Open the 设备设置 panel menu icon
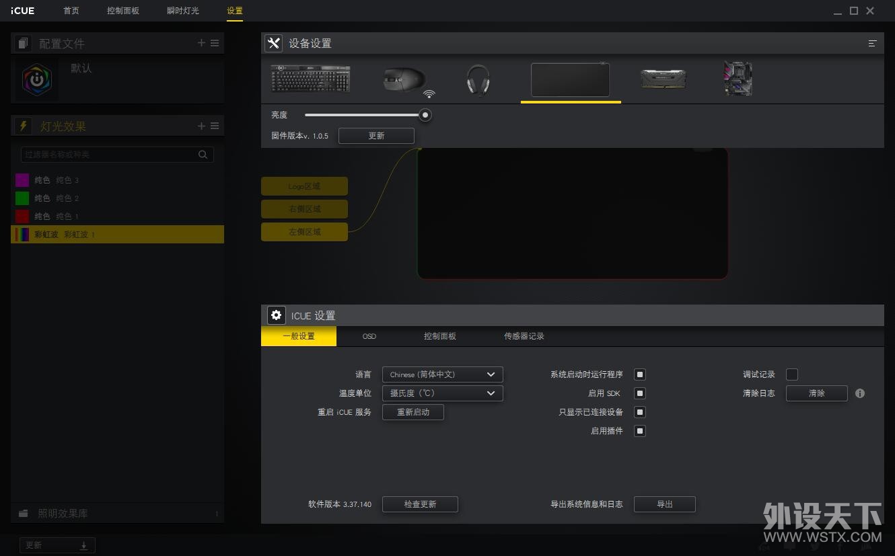Image resolution: width=895 pixels, height=556 pixels. 872,43
